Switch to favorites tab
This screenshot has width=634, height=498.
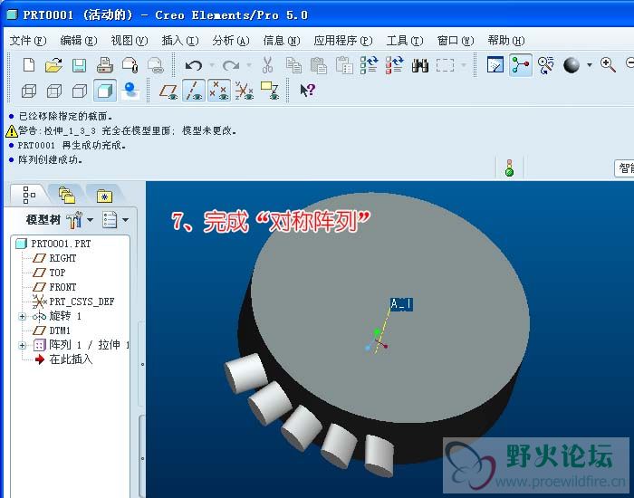[105, 196]
